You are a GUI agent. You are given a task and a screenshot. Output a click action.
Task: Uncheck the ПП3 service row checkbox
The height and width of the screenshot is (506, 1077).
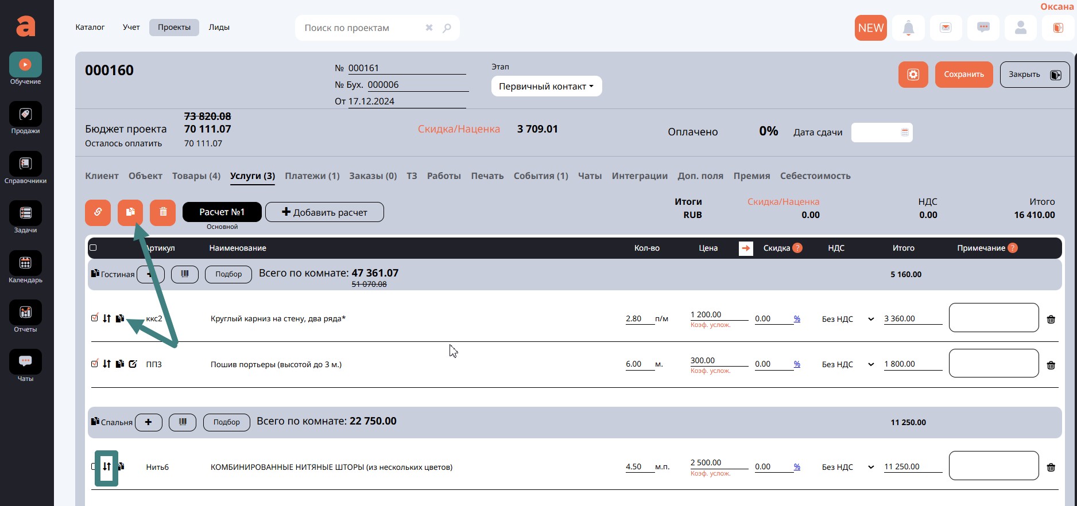(95, 364)
